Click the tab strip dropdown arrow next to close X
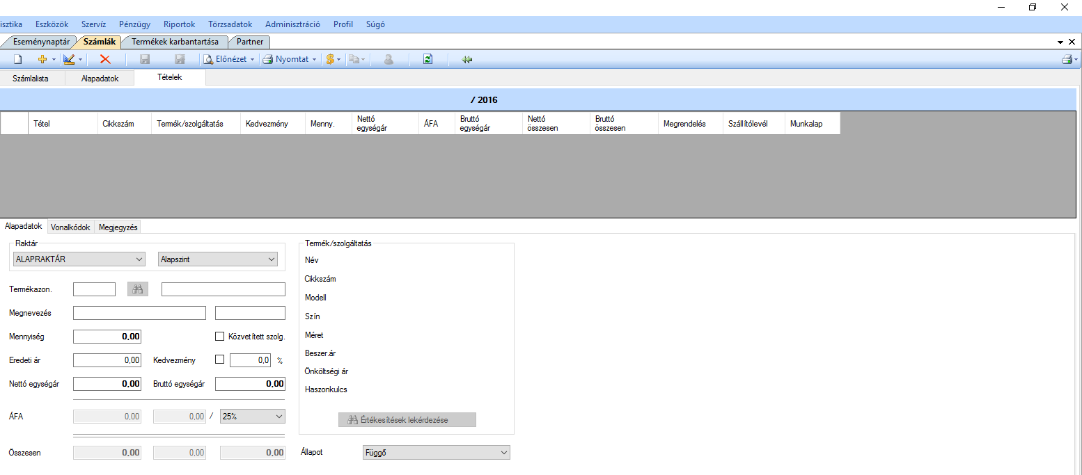Viewport: 1082px width, 475px height. tap(1060, 42)
